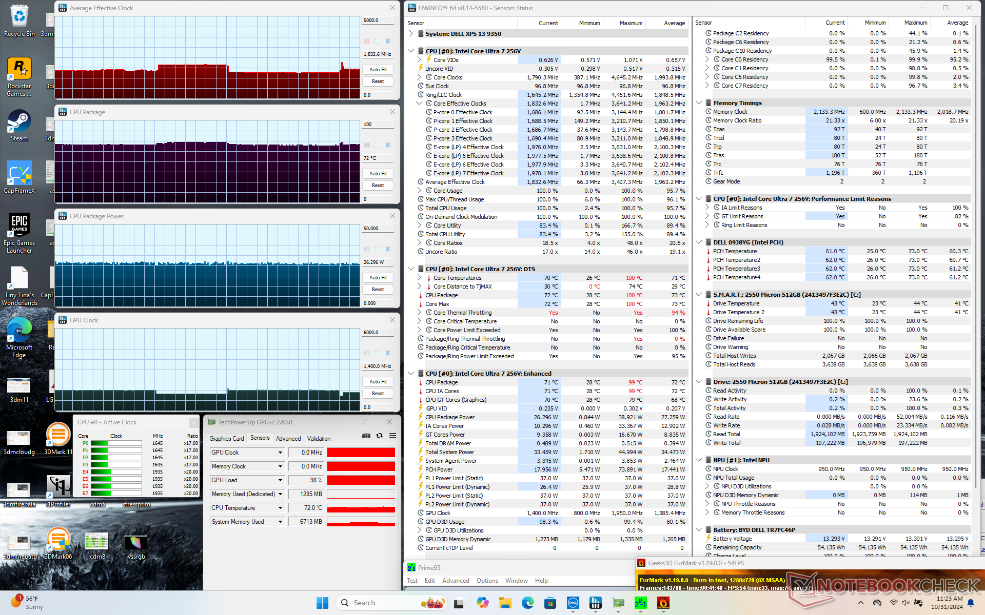This screenshot has width=985, height=615.
Task: Open the Options menu in Prime95
Action: [487, 581]
